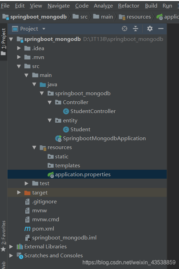Image resolution: width=179 pixels, height=269 pixels.
Task: Click the entity package folder icon
Action: point(58,121)
